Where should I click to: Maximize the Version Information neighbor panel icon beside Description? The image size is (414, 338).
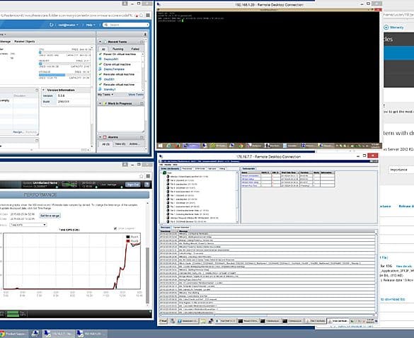coord(37,90)
